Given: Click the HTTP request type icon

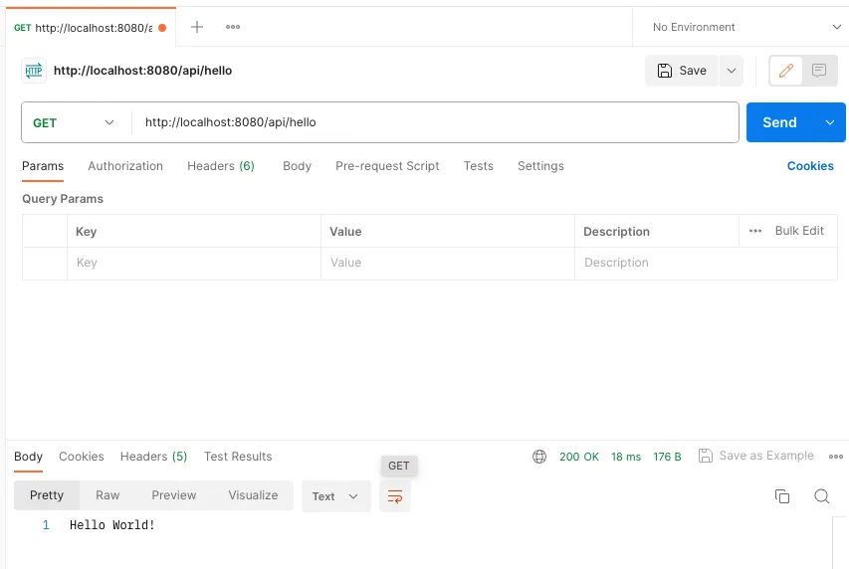Looking at the screenshot, I should (x=34, y=71).
